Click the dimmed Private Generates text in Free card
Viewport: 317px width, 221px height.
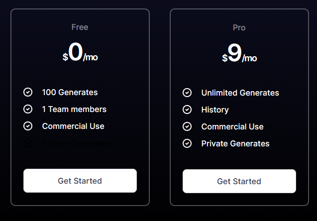(76, 143)
